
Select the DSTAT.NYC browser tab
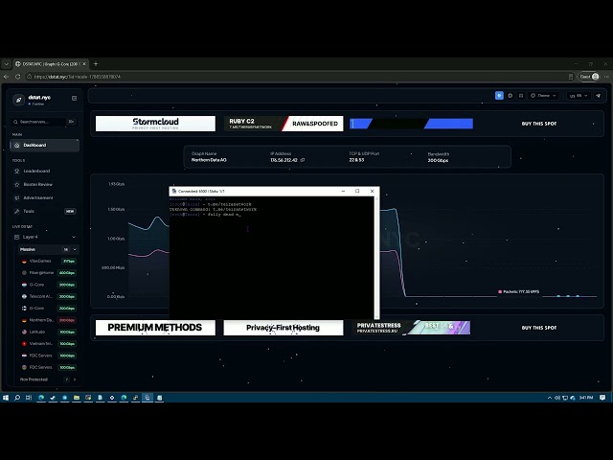(x=51, y=64)
